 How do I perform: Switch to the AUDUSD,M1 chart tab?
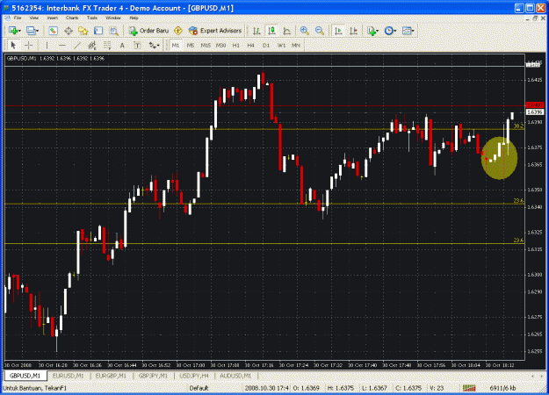point(235,376)
